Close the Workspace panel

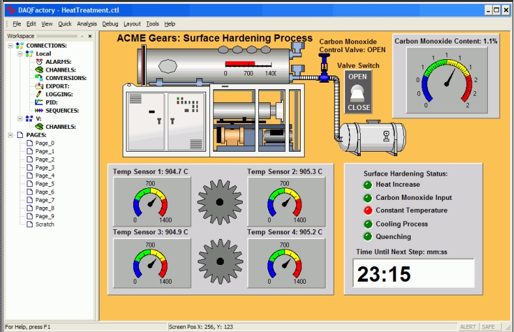point(90,36)
